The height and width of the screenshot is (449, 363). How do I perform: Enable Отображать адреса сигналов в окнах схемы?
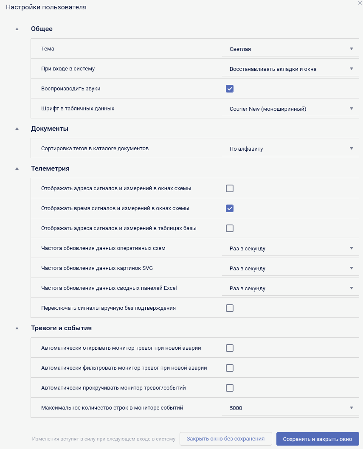pyautogui.click(x=230, y=188)
